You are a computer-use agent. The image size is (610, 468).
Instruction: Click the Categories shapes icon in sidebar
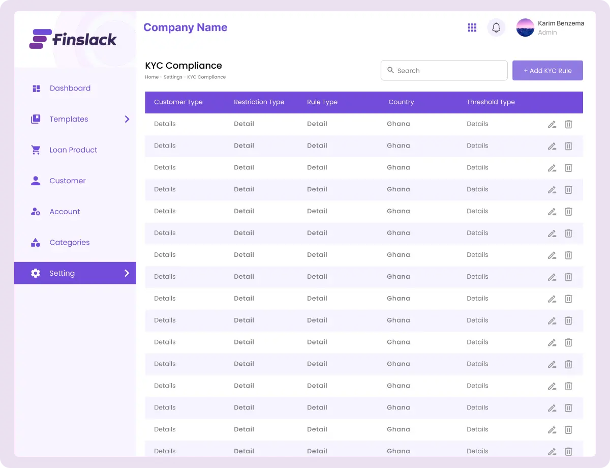tap(36, 243)
